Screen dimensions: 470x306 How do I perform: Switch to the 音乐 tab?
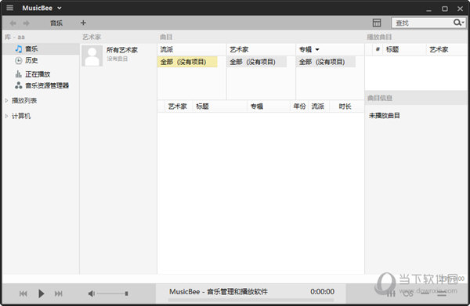(56, 23)
